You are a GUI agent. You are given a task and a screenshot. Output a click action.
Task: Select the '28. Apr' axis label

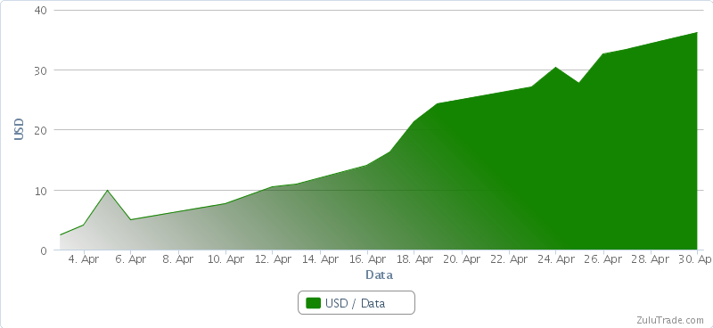click(x=651, y=259)
